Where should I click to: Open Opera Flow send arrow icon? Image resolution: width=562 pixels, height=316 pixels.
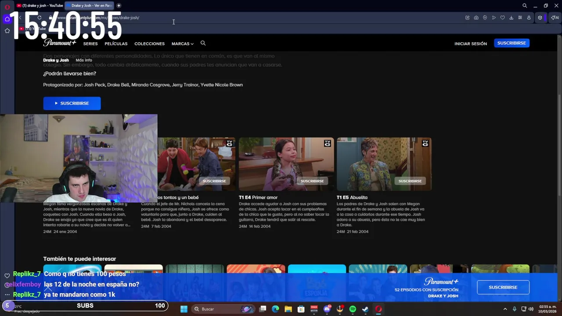coord(494,18)
